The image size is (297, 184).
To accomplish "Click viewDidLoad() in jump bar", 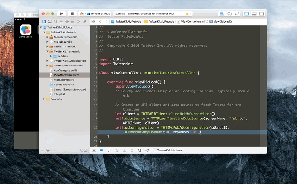I will point(220,22).
